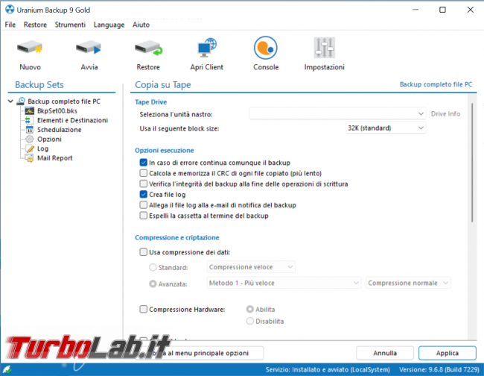Select BkpSet00.bks in the tree
This screenshot has height=376, width=484.
57,110
